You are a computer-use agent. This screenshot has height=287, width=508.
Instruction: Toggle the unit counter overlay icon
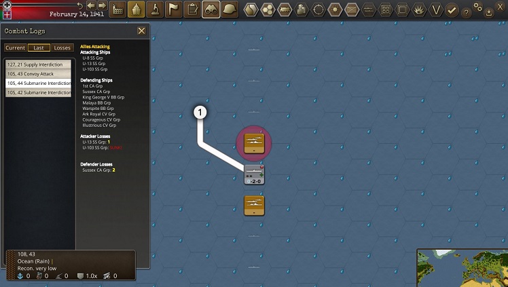(x=352, y=9)
